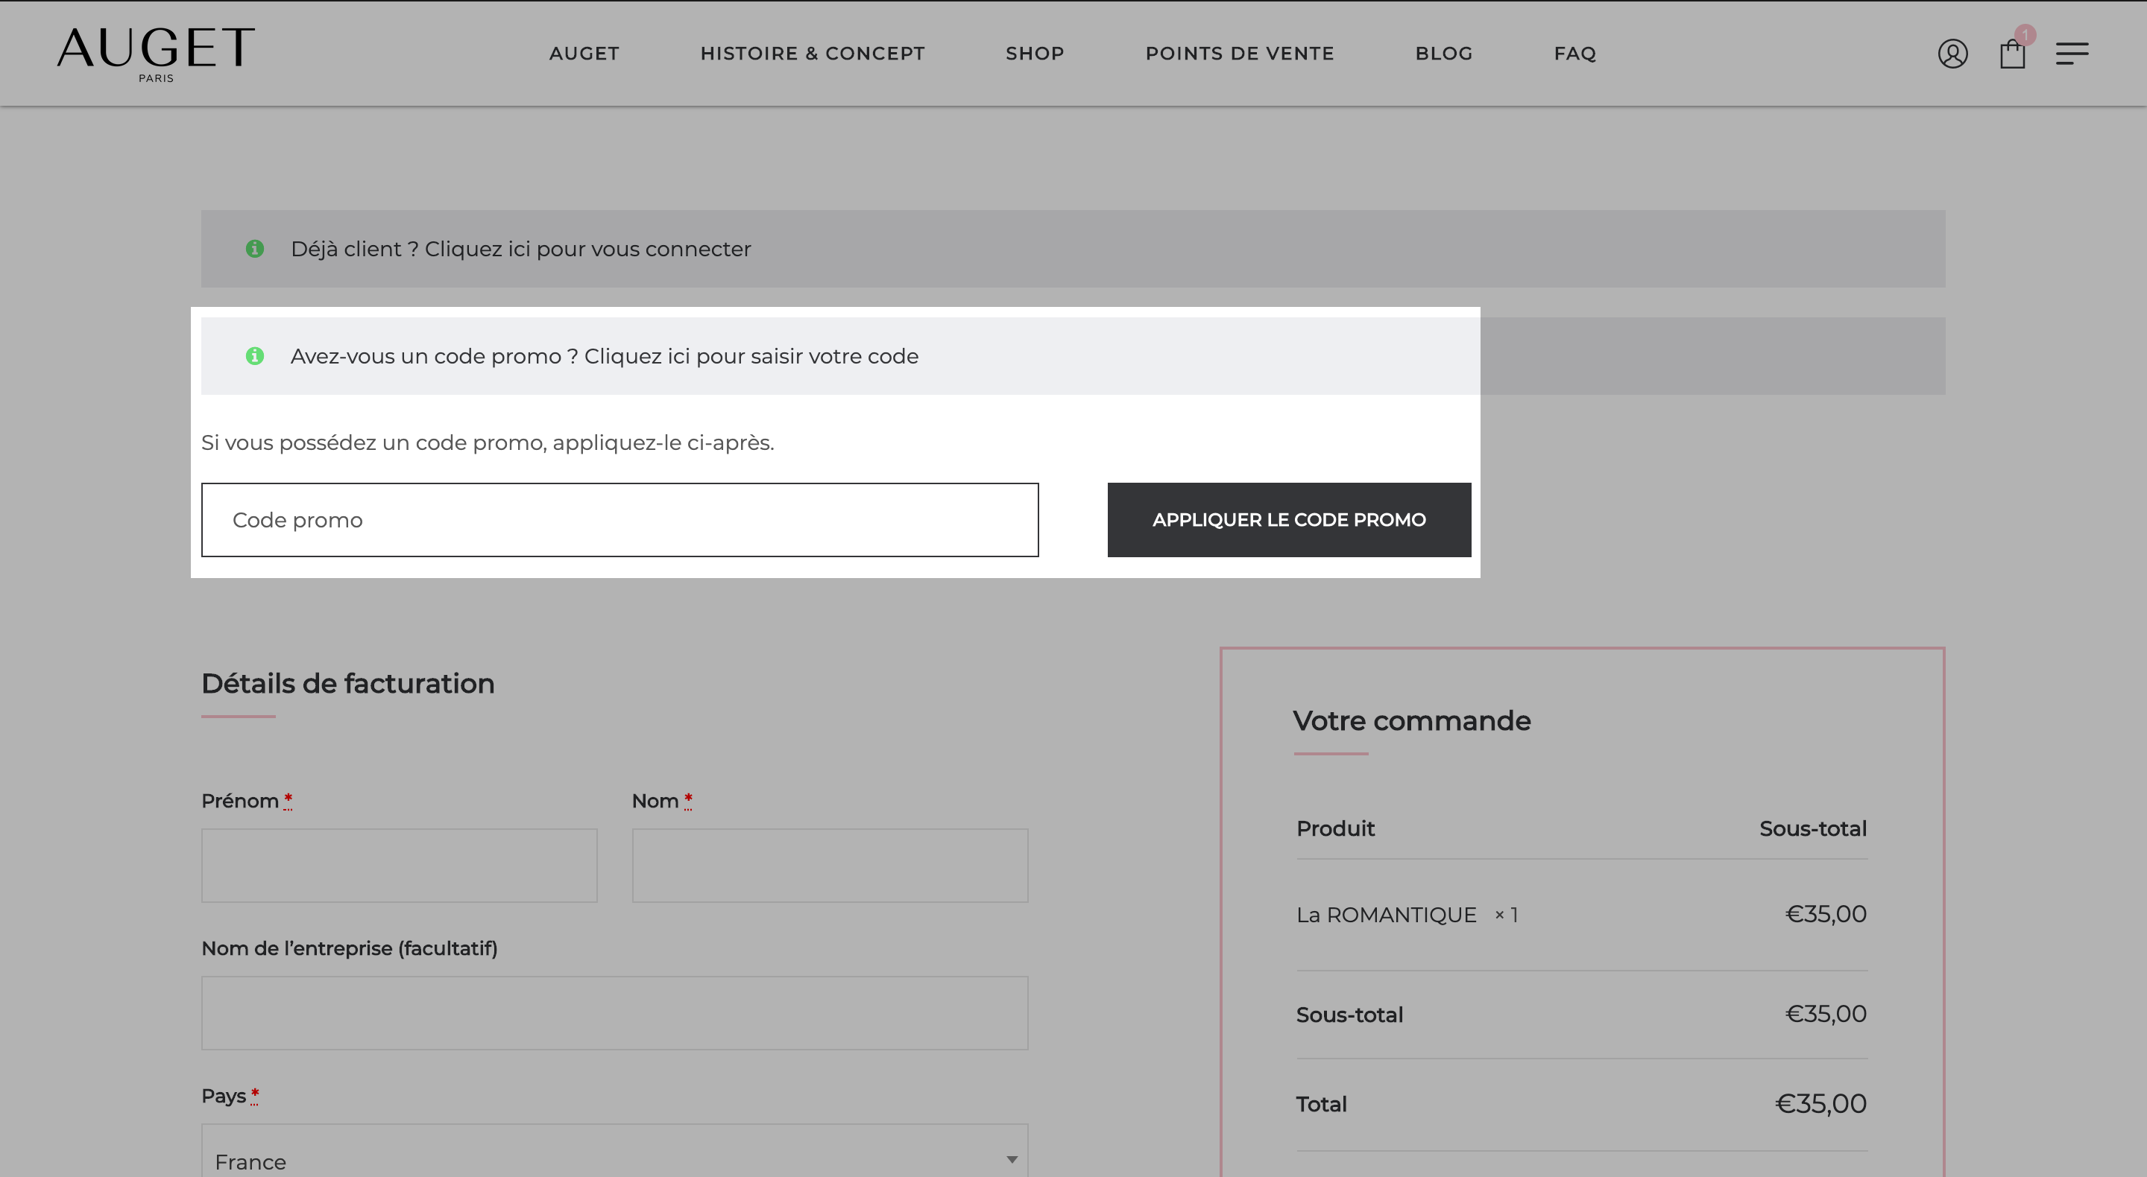Focus the Code promo input field

pos(619,520)
